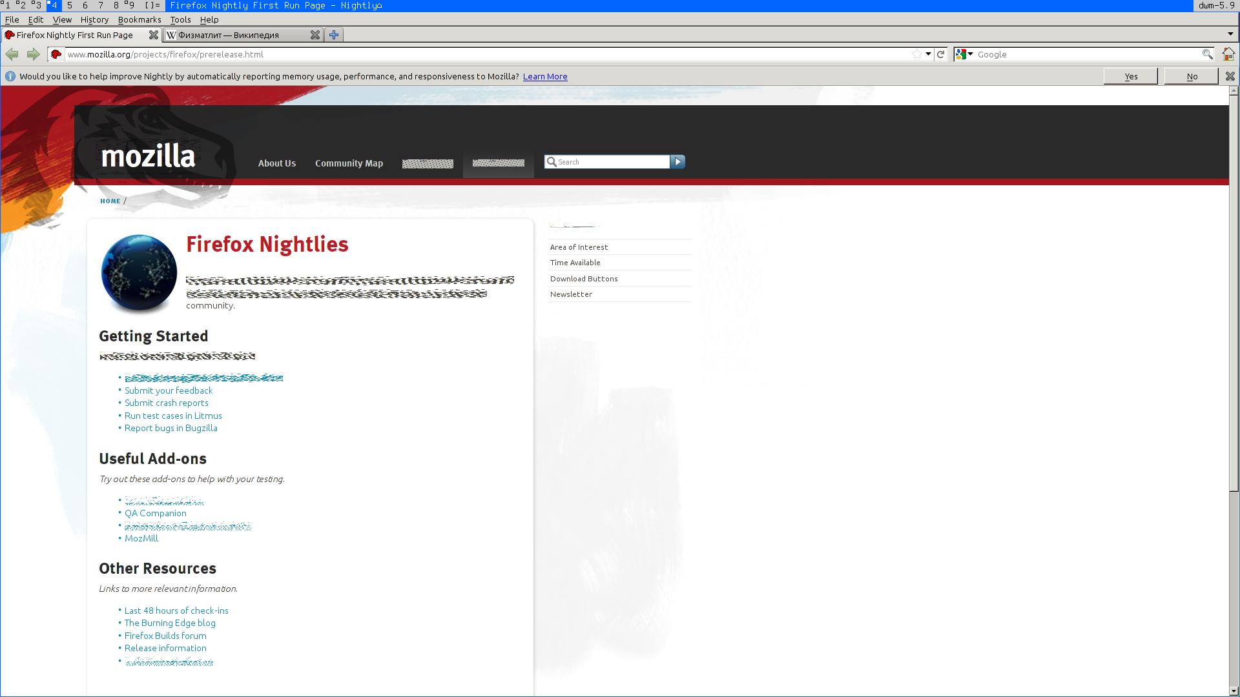Viewport: 1240px width, 697px height.
Task: Close the Firefox Nightly First Run tab
Action: 154,35
